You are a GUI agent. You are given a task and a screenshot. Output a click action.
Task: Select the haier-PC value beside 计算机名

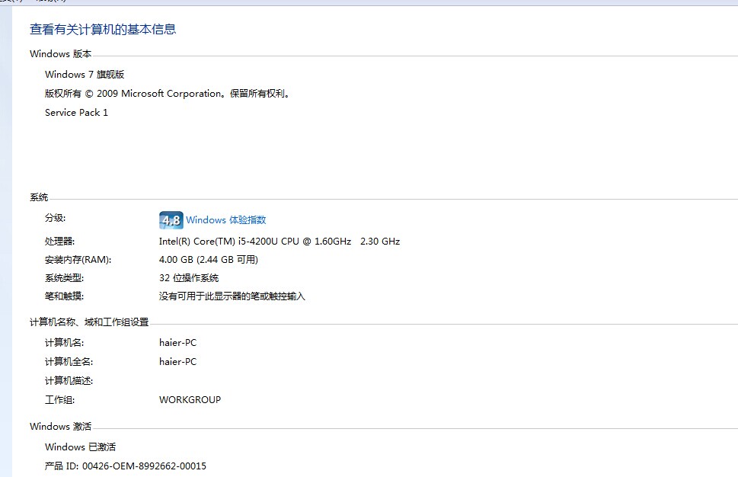178,343
